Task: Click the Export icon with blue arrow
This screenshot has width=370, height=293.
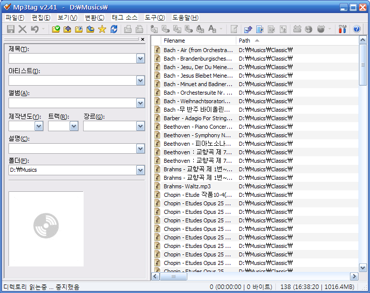Action: coord(248,29)
